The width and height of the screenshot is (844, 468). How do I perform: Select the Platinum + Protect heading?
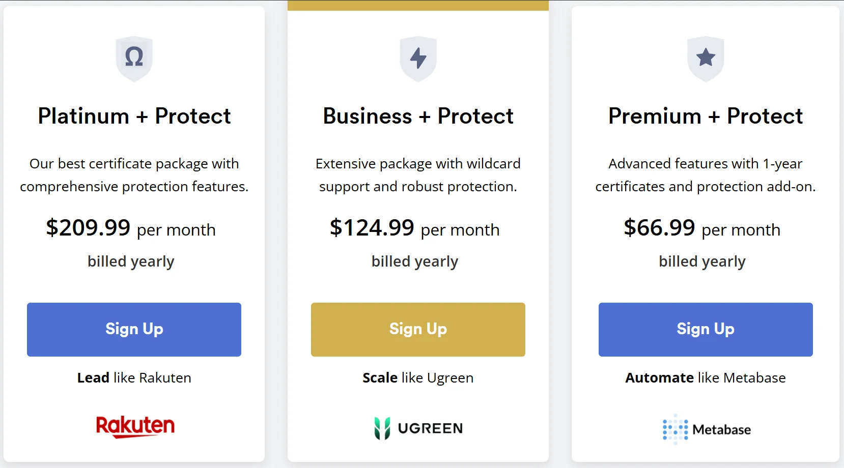pyautogui.click(x=134, y=116)
